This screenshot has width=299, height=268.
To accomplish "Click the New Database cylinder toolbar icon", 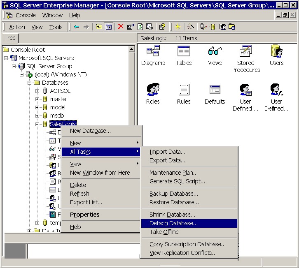I will [213, 27].
